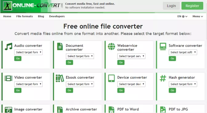
Task: Click the Archive converter heading
Action: point(81,109)
